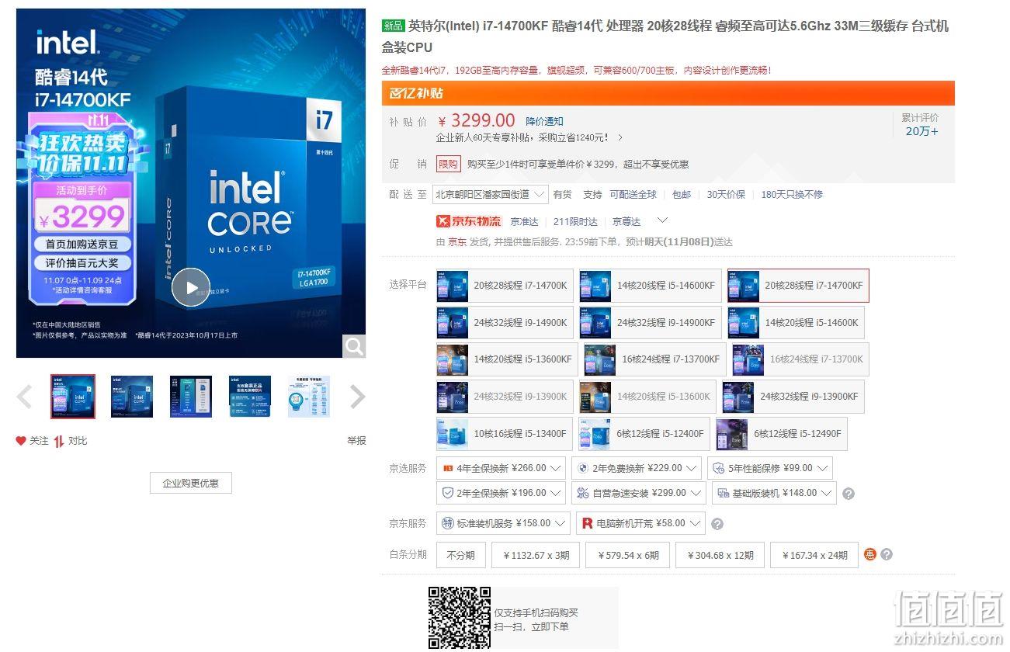This screenshot has height=652, width=1010.
Task: Click help icon after installment options
Action: 887,554
